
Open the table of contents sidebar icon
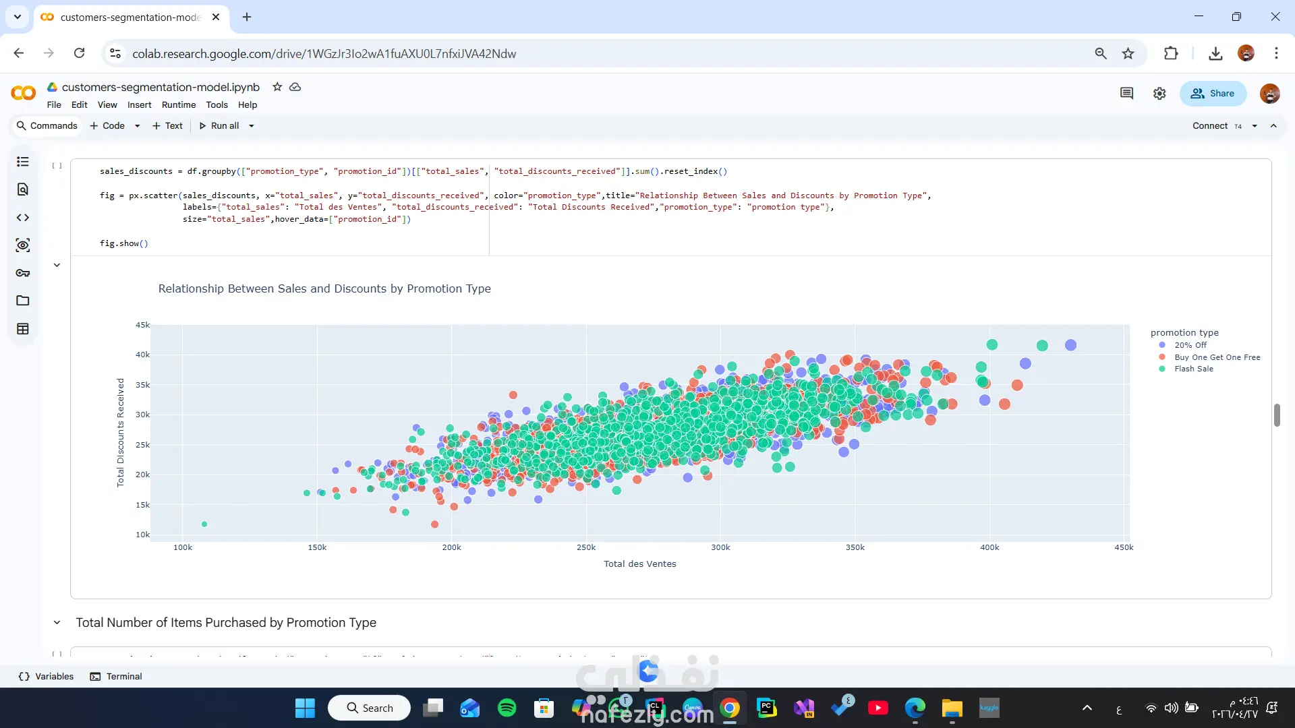click(x=23, y=162)
